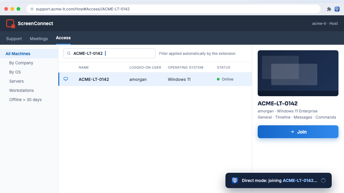Sort by LOGGED-ON USER column header
The width and height of the screenshot is (344, 193).
(x=145, y=67)
